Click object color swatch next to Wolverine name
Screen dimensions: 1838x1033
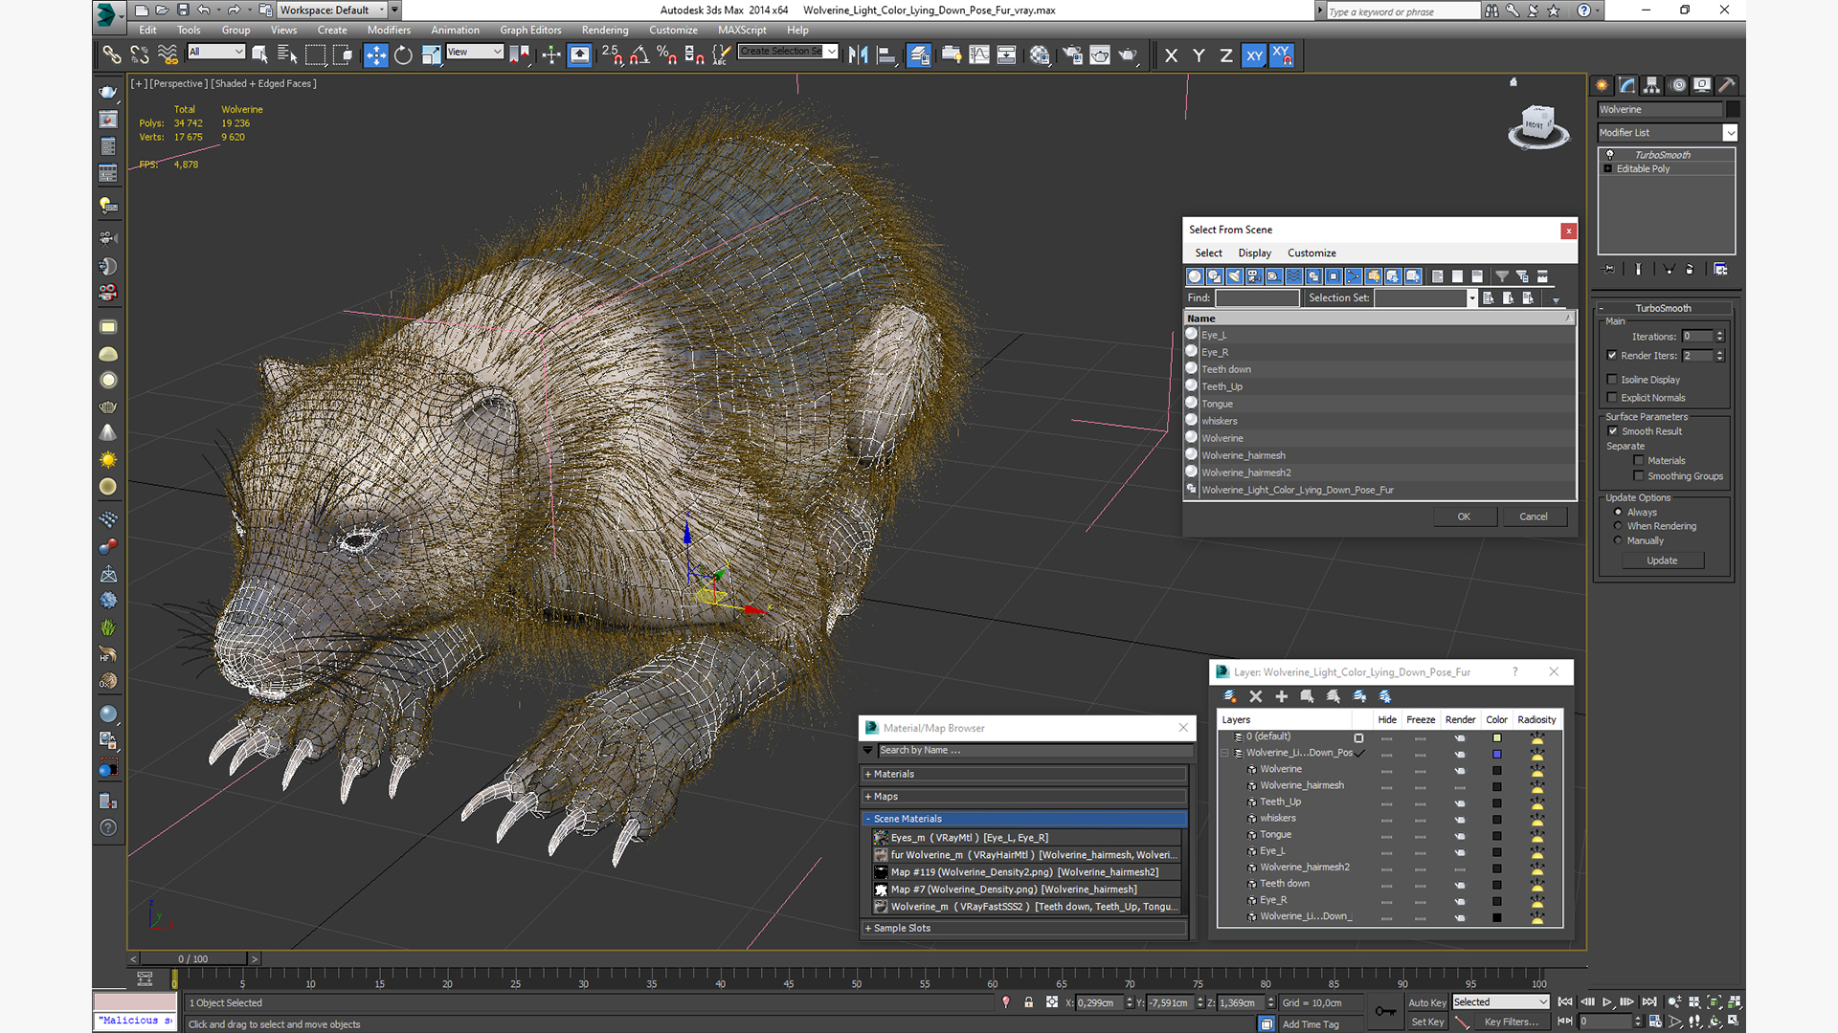1733,110
